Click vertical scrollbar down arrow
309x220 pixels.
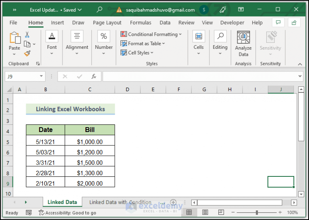(x=301, y=194)
